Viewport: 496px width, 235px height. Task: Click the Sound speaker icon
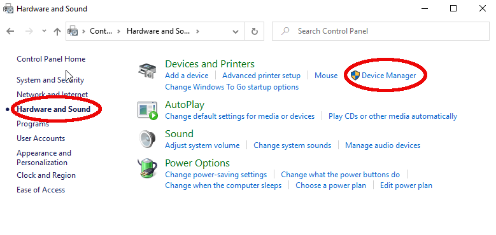coord(148,139)
